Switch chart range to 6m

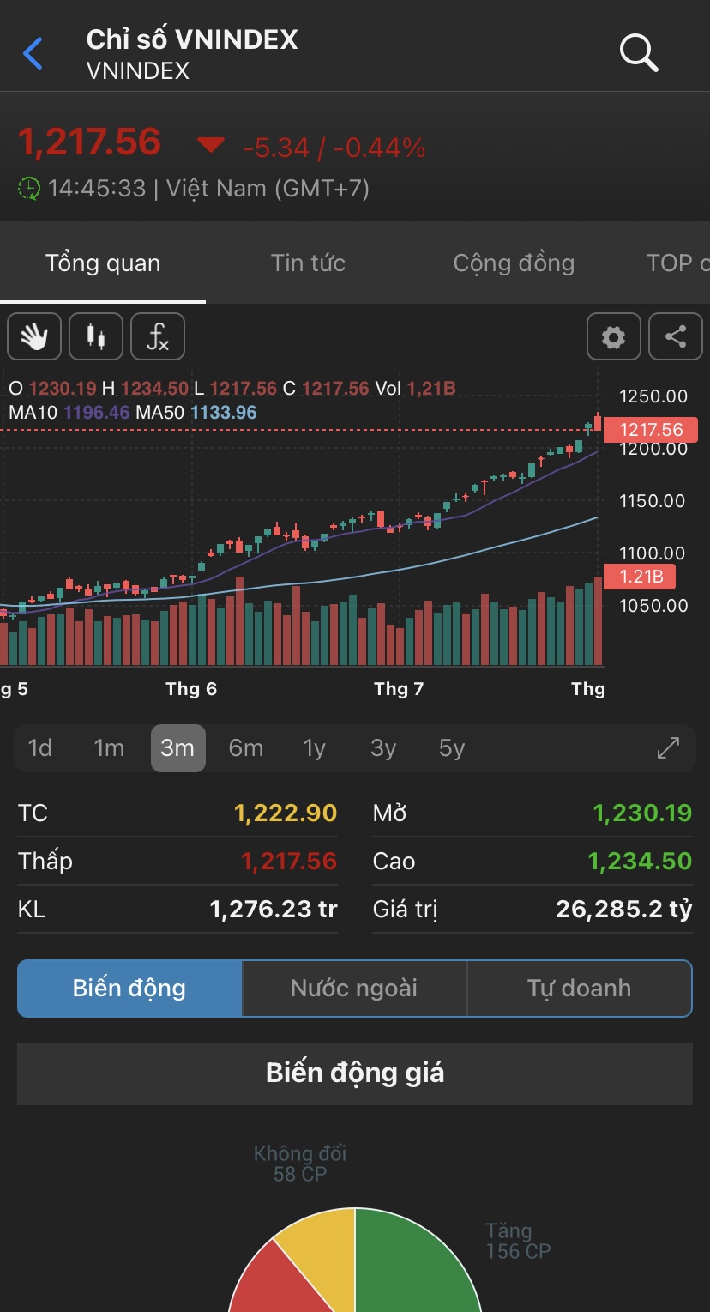coord(246,748)
